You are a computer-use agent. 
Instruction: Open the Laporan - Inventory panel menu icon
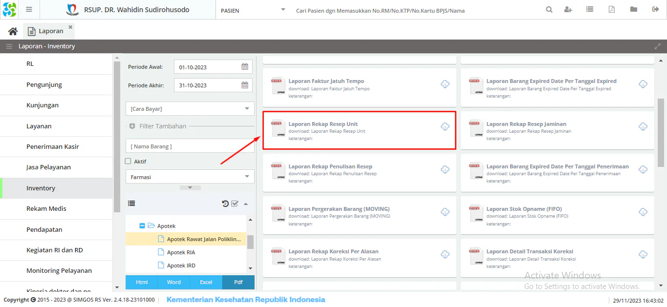click(9, 46)
